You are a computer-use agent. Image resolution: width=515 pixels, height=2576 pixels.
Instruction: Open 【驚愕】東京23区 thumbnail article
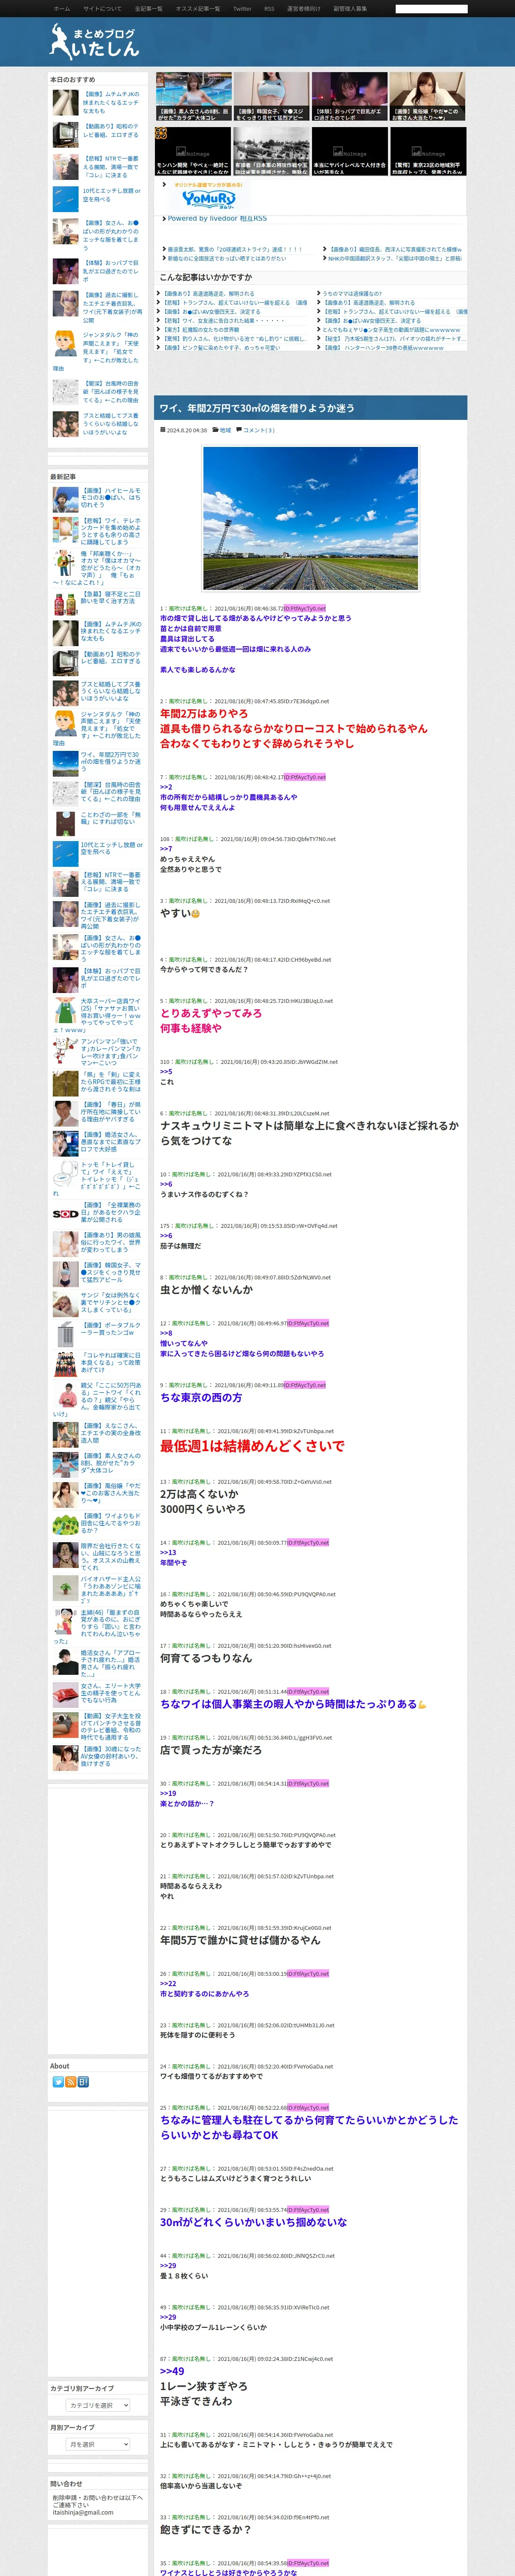[428, 151]
